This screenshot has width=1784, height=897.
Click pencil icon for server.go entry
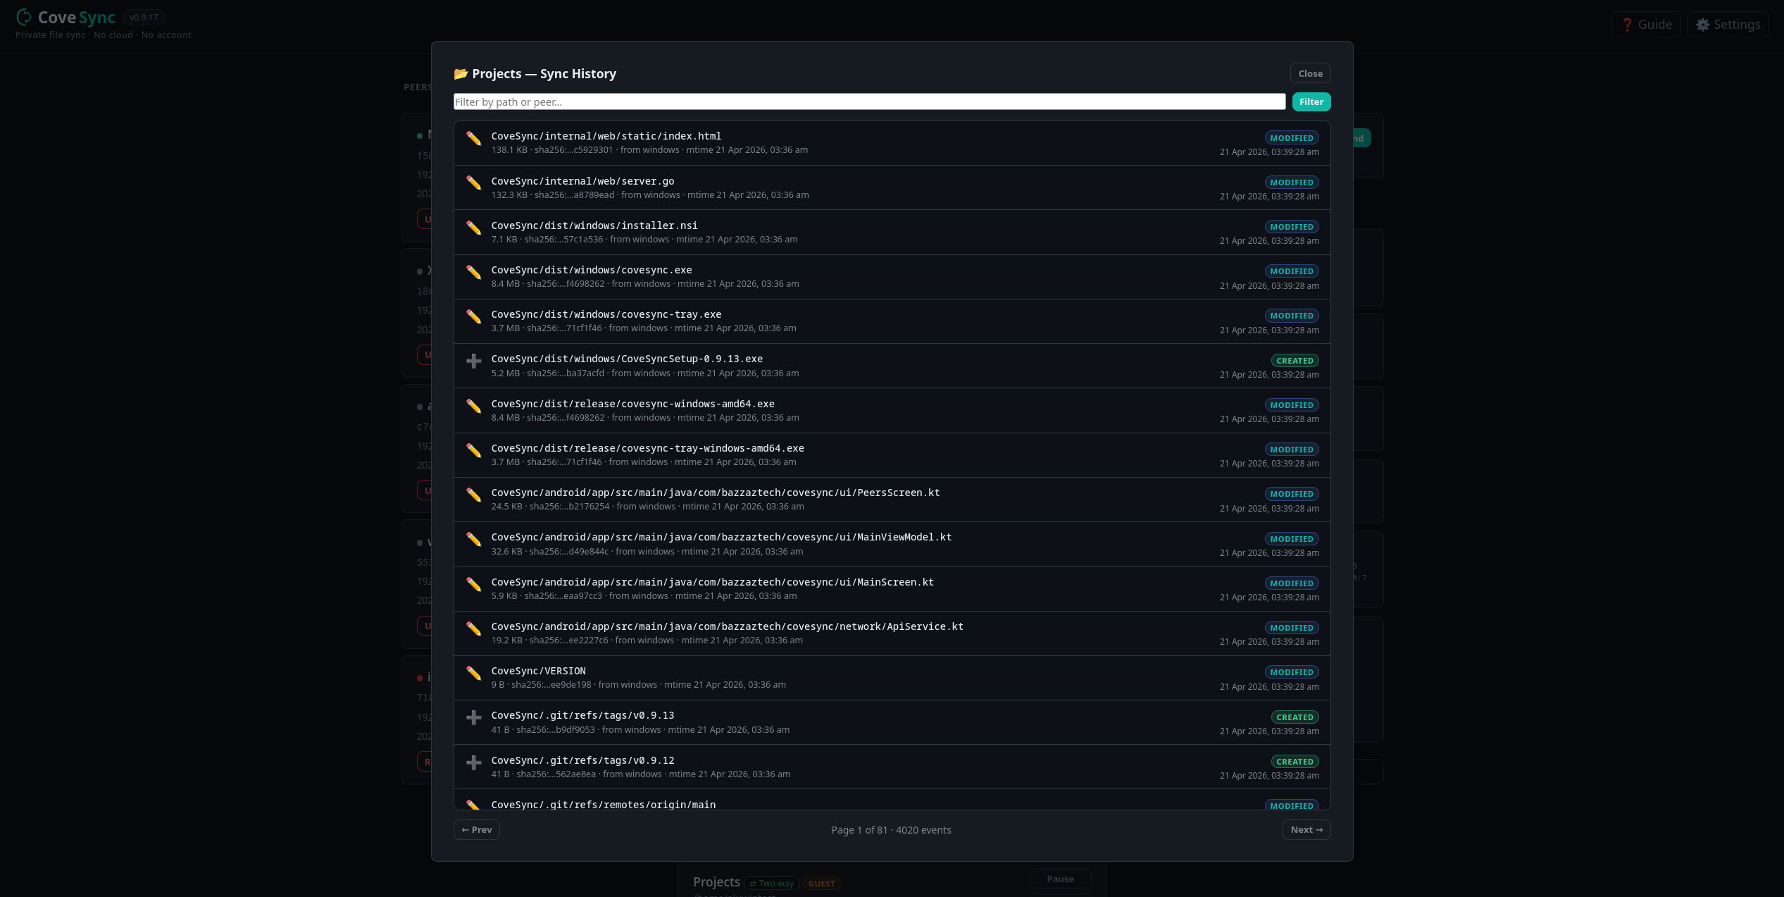point(474,183)
